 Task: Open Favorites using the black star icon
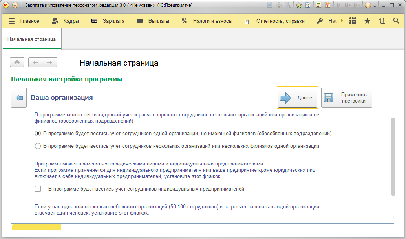(367, 21)
